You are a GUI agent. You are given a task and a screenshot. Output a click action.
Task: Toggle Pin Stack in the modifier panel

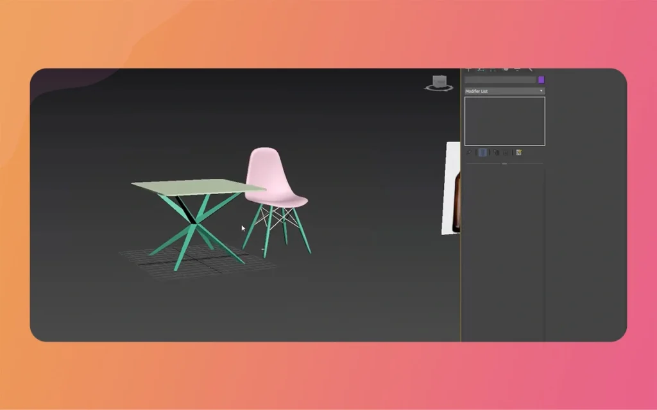[468, 152]
